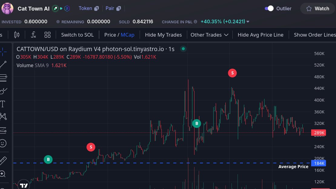The width and height of the screenshot is (336, 189).
Task: Select MCap view in Price/MCap toggle
Action: click(x=128, y=35)
